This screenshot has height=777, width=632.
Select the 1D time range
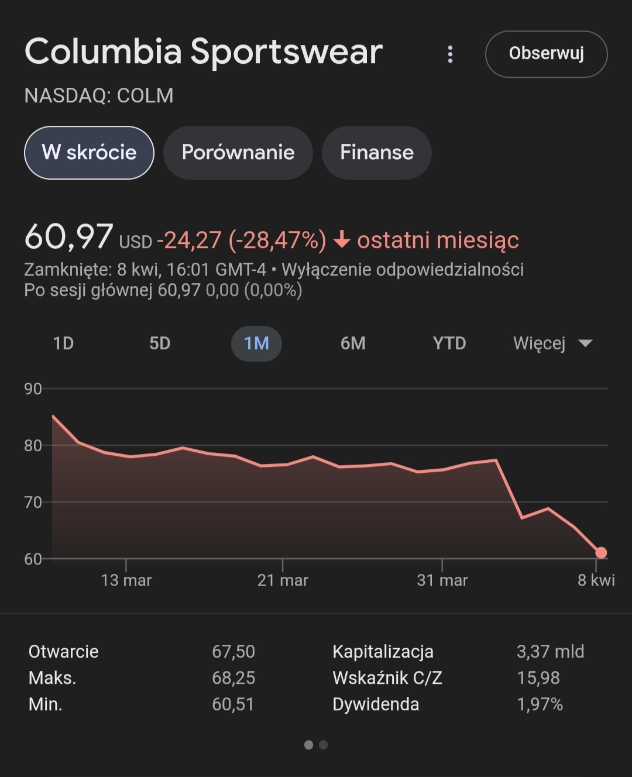coord(63,343)
